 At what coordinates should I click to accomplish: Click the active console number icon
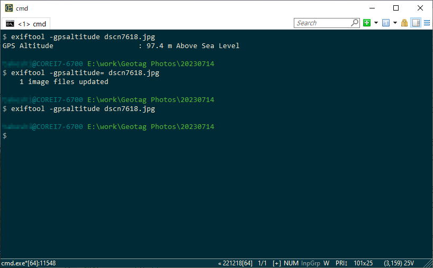tap(386, 23)
